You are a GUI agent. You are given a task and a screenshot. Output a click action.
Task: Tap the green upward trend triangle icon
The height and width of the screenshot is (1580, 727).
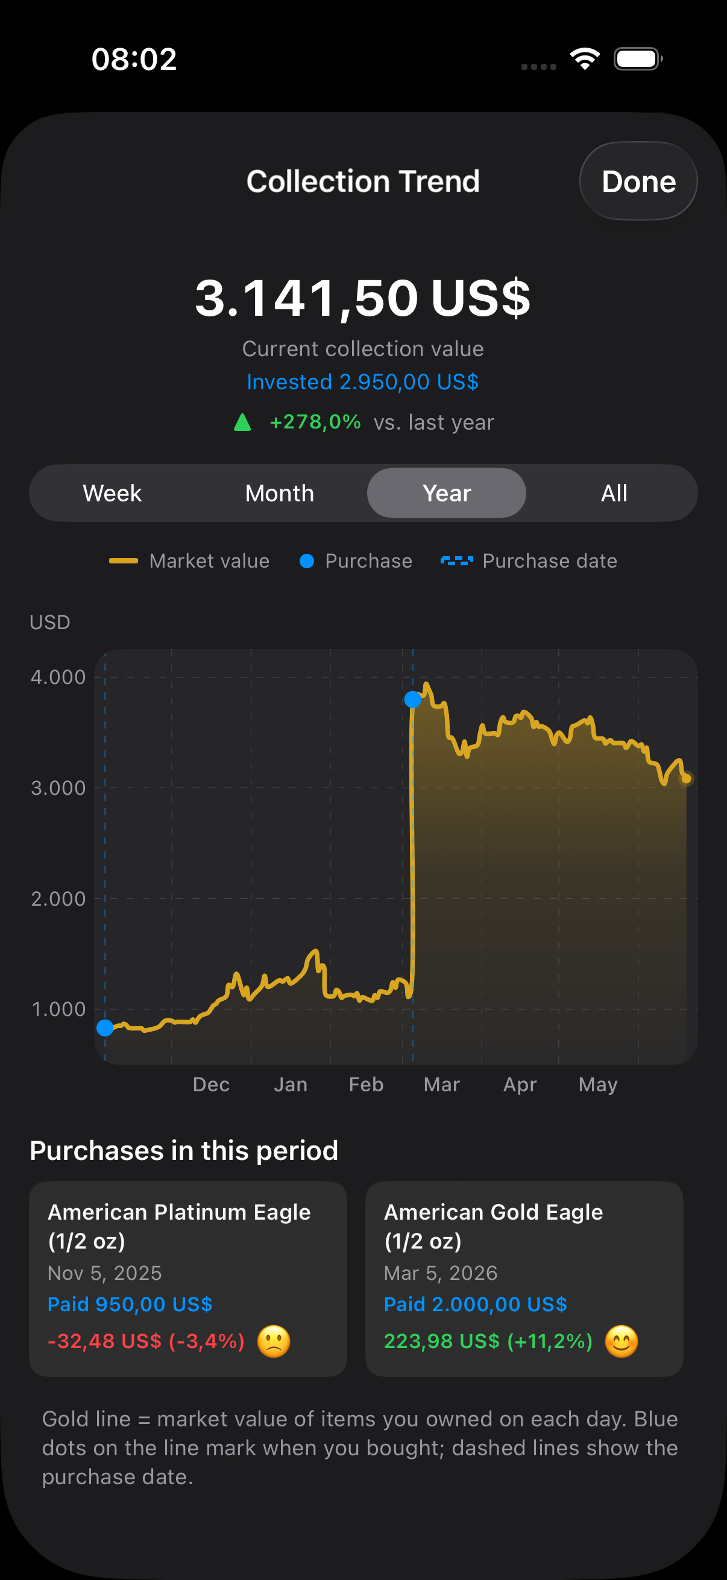pos(243,422)
